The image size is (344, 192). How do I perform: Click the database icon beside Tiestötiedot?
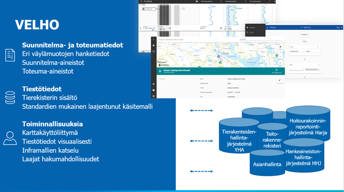pos(10,98)
